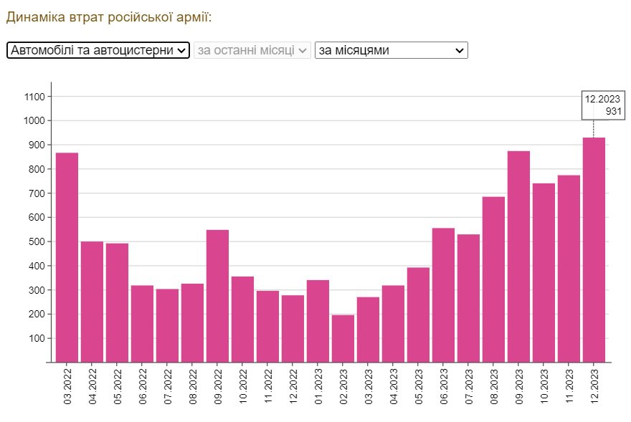Click the 05.2023 bar

point(418,315)
